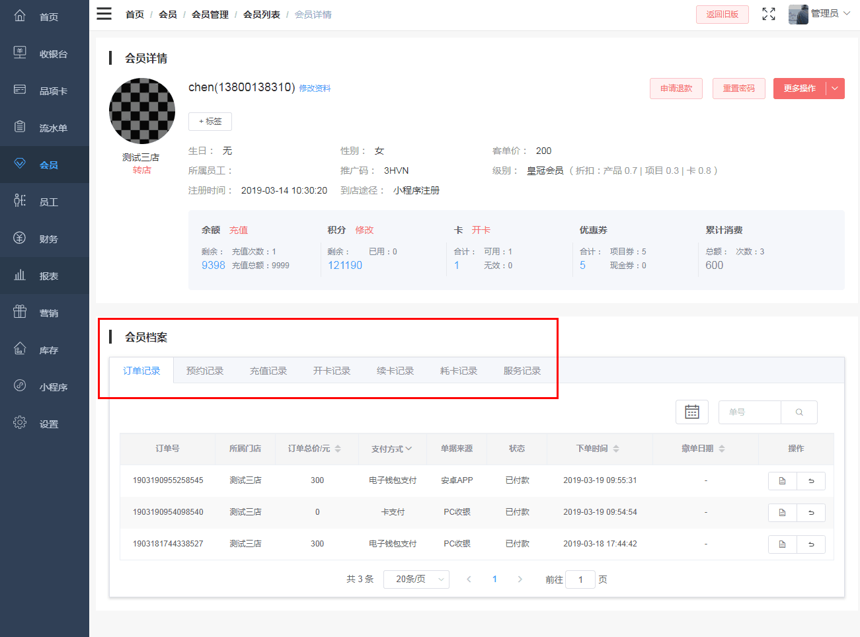Open 首页 home icon in sidebar
The width and height of the screenshot is (860, 637).
point(20,15)
